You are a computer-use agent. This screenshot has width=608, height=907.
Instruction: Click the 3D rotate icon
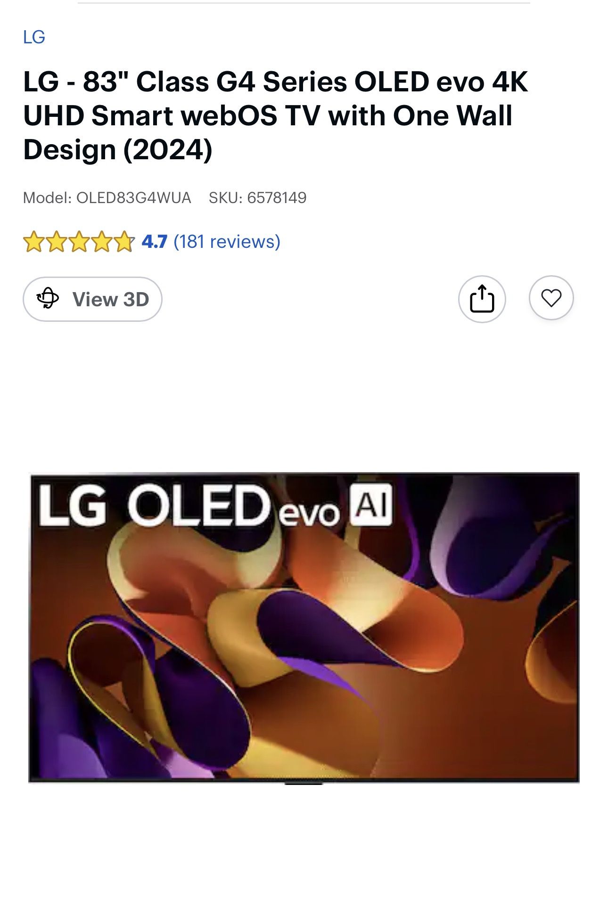tap(48, 299)
